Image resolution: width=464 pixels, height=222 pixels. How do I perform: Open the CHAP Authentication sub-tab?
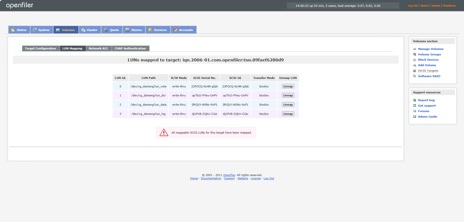[x=130, y=48]
